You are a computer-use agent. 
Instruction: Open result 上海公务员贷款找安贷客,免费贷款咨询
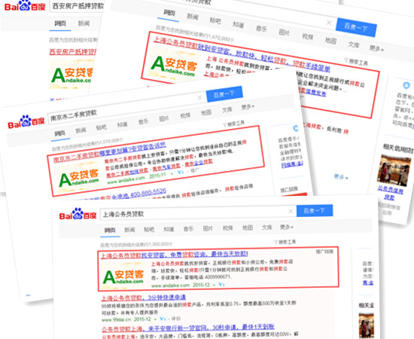175,255
